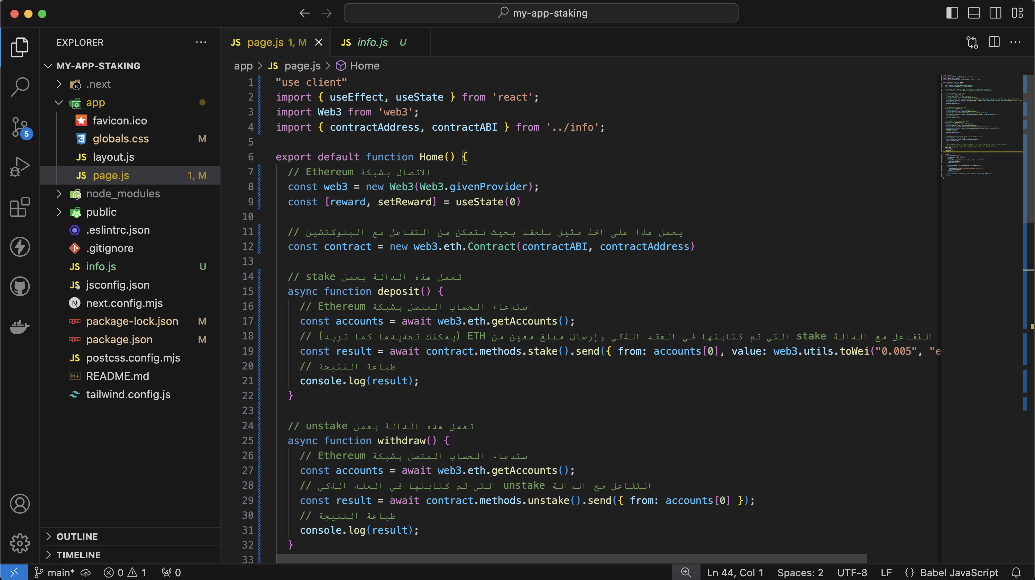
Task: Close the page.js tab
Action: tap(319, 42)
